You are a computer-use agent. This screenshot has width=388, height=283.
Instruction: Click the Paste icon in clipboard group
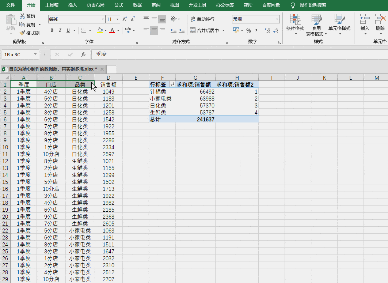[11, 19]
